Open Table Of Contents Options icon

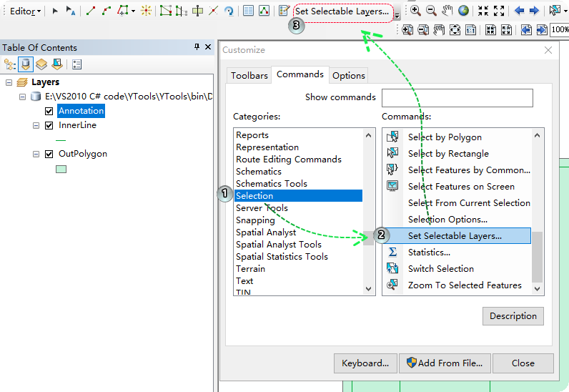pyautogui.click(x=76, y=64)
